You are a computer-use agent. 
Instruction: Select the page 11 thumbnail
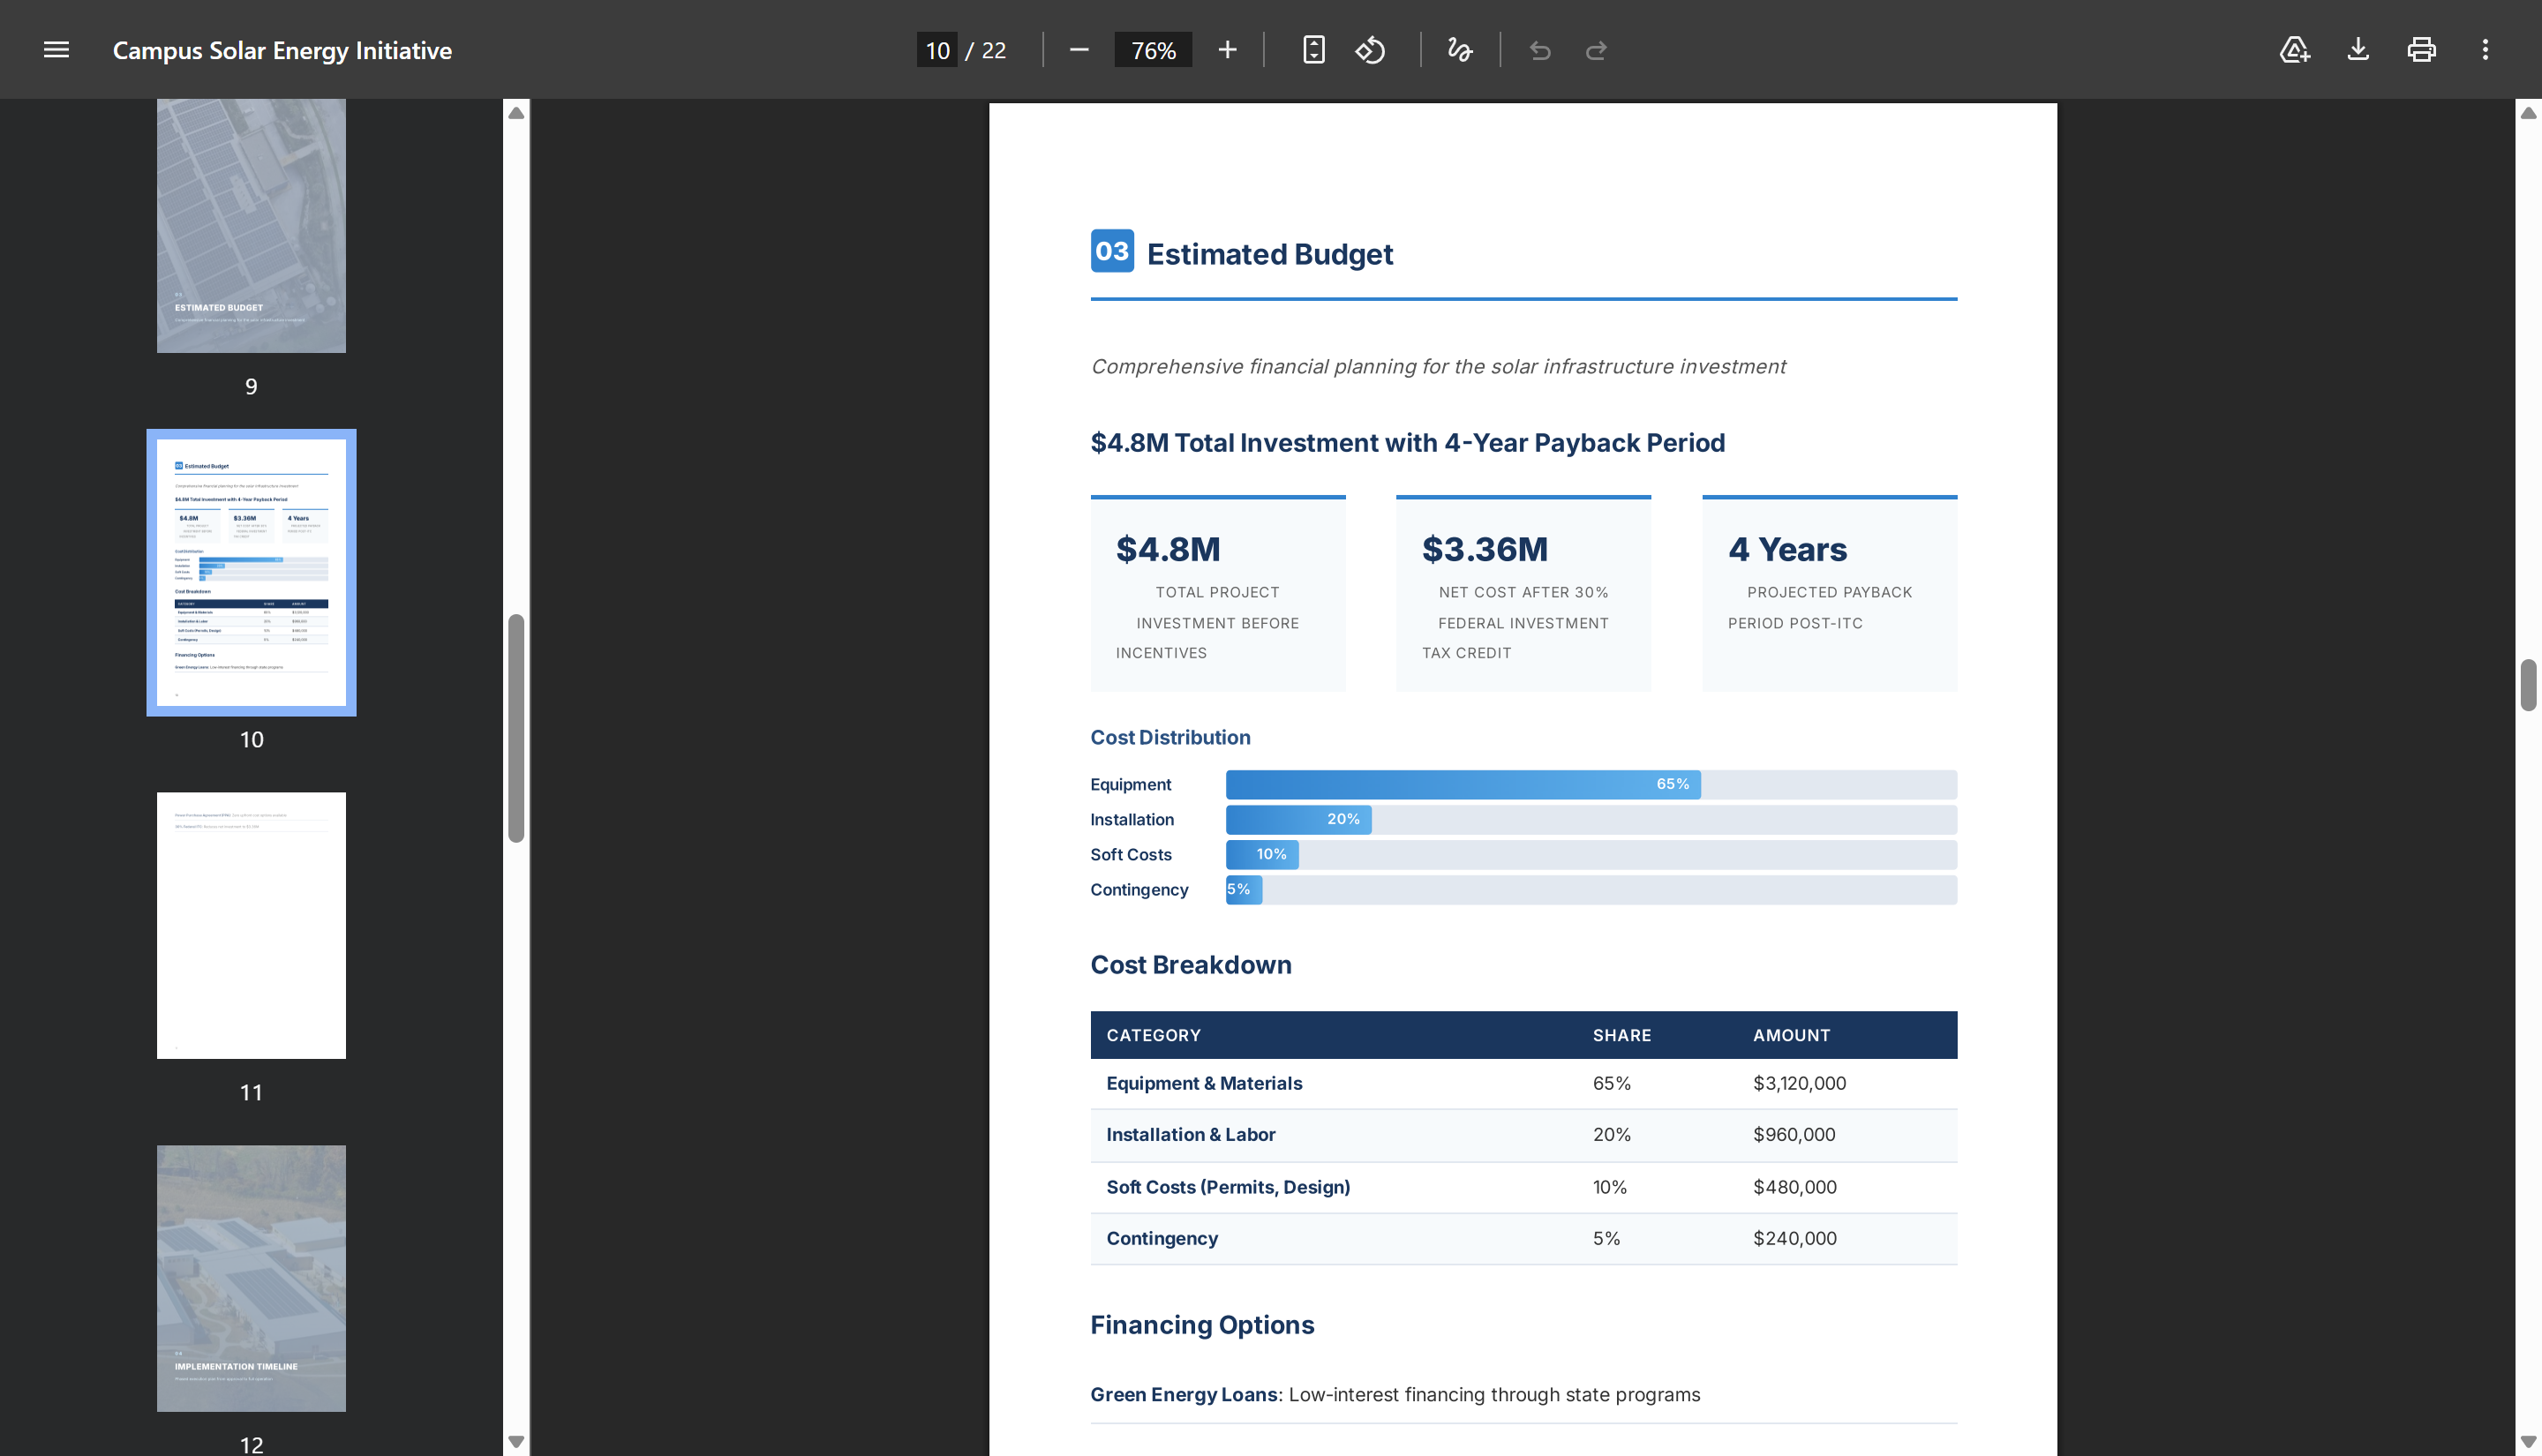click(251, 926)
